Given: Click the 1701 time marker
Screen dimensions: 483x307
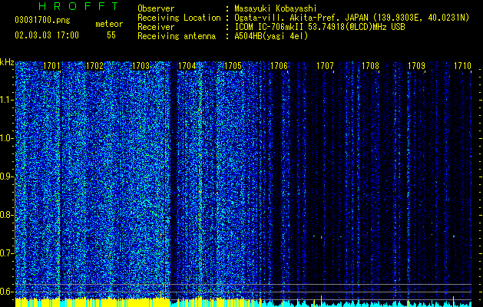Looking at the screenshot, I should click(51, 66).
